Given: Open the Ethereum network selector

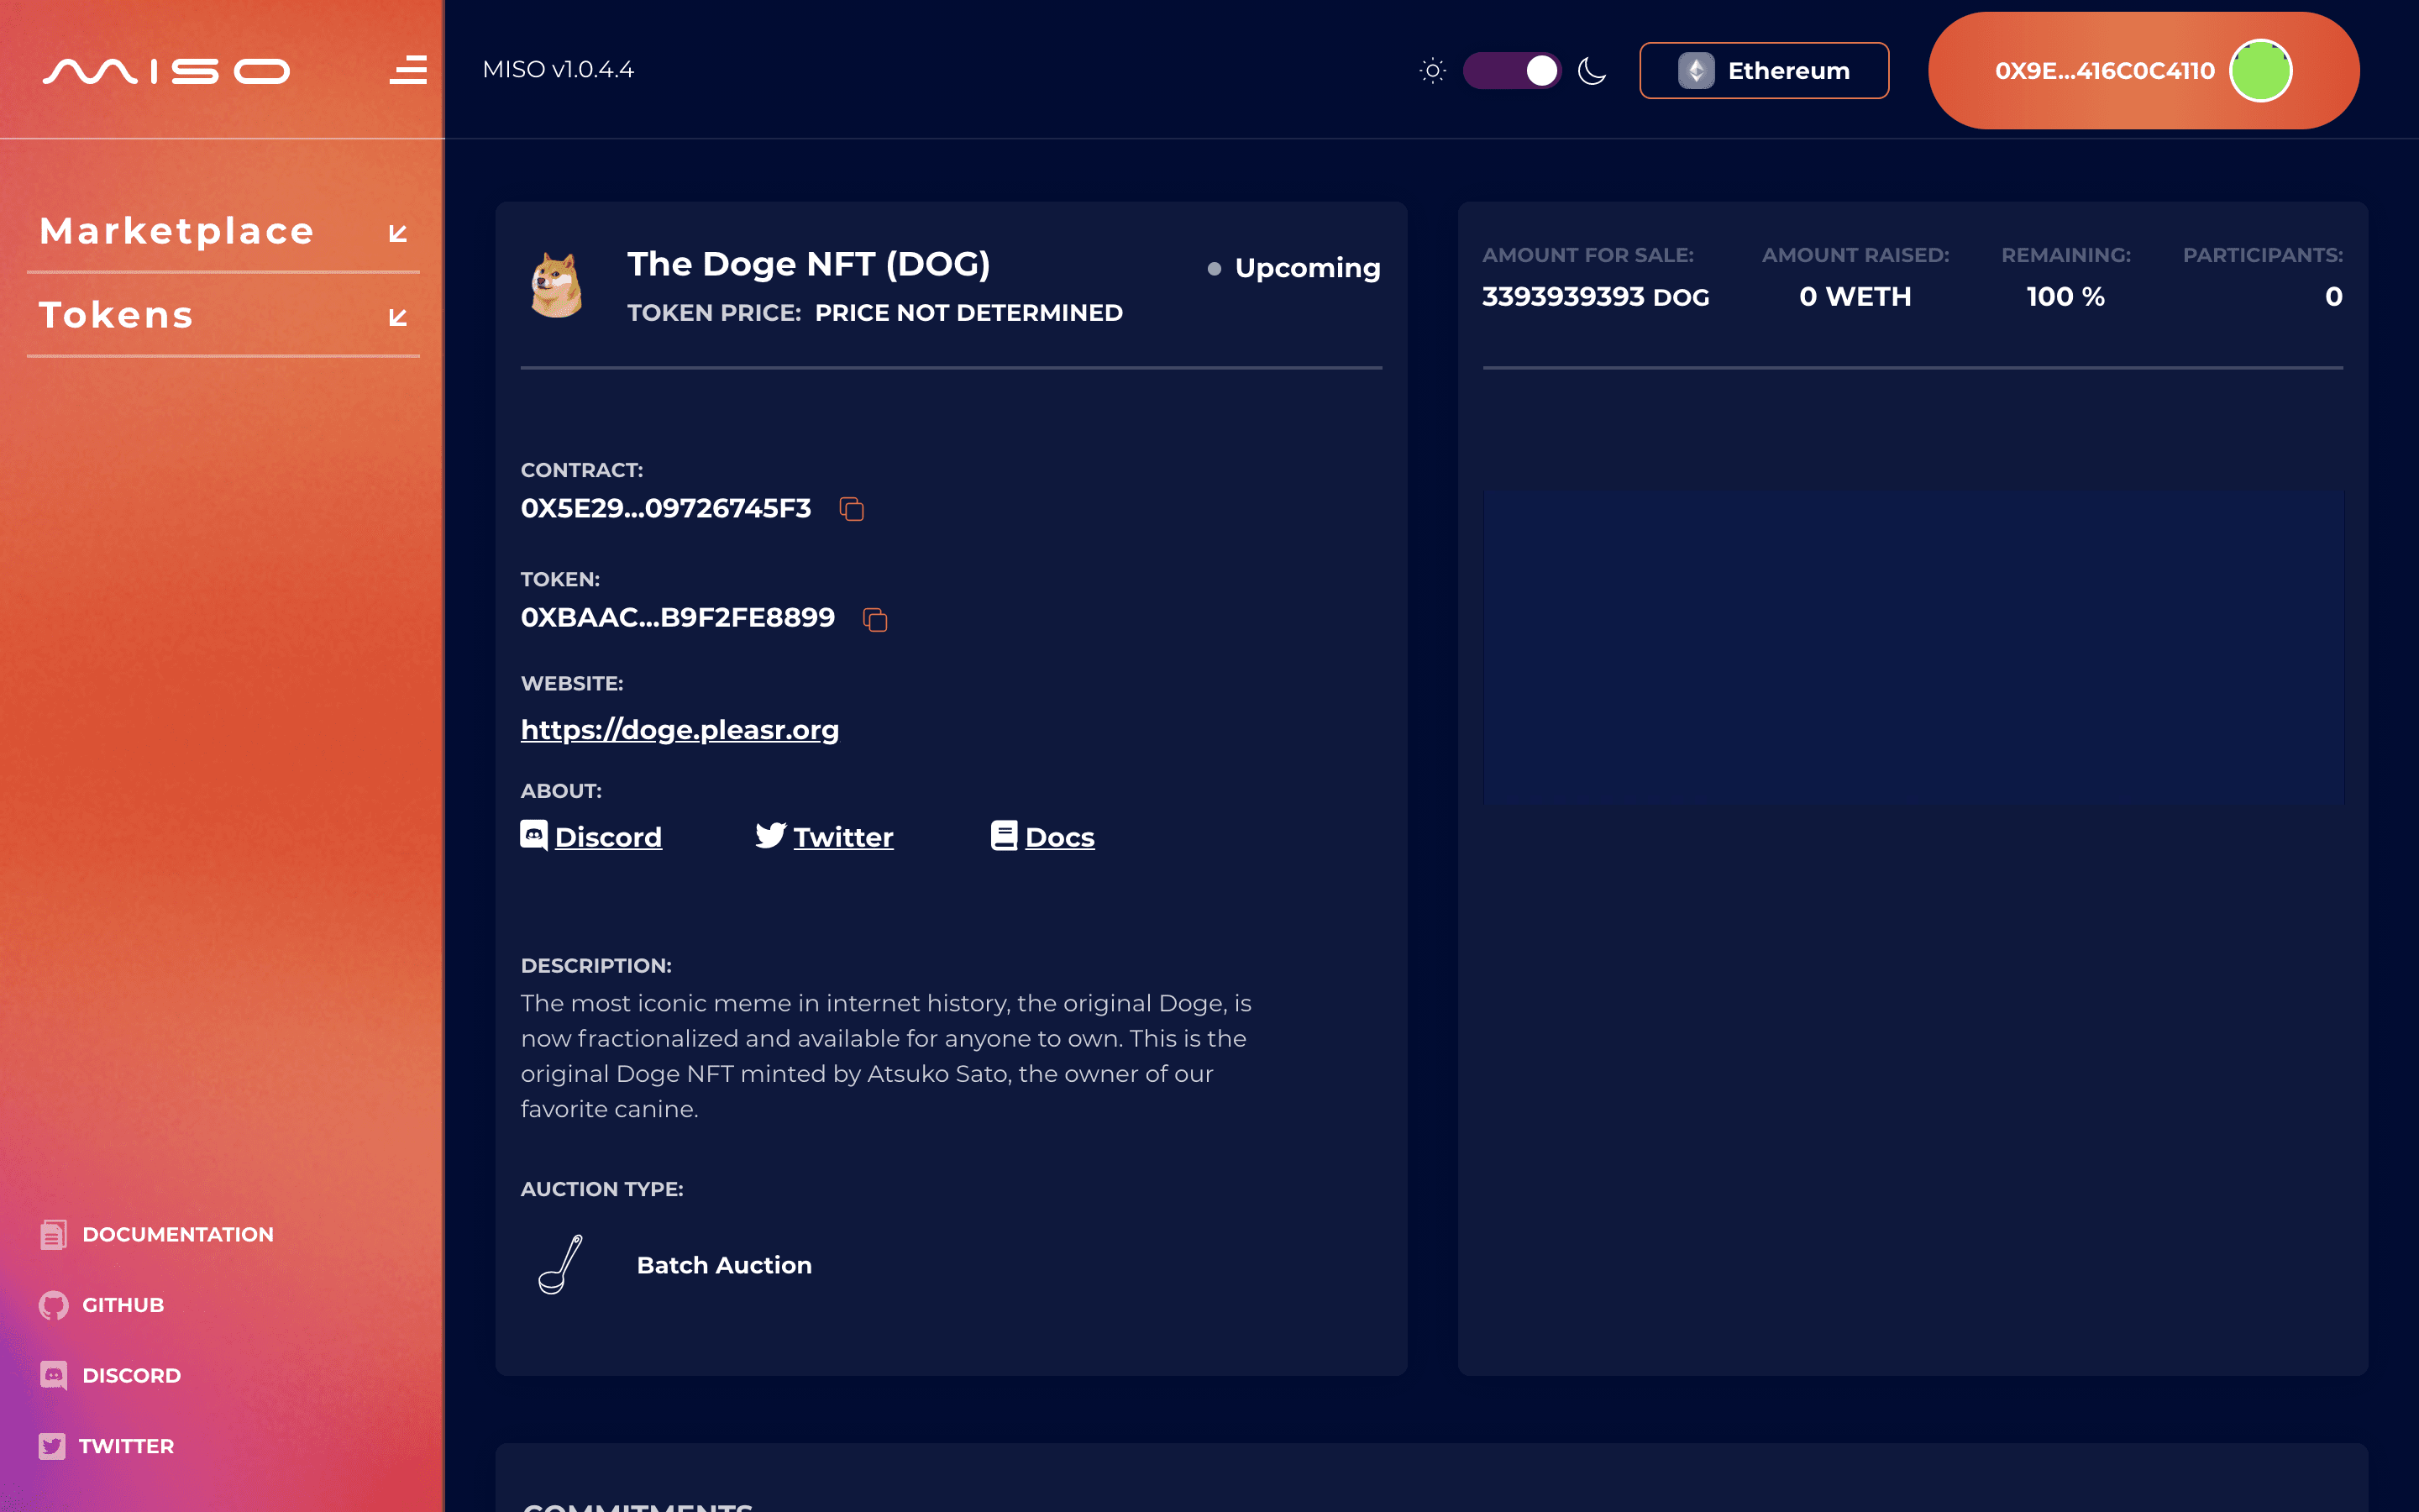Looking at the screenshot, I should [1764, 71].
